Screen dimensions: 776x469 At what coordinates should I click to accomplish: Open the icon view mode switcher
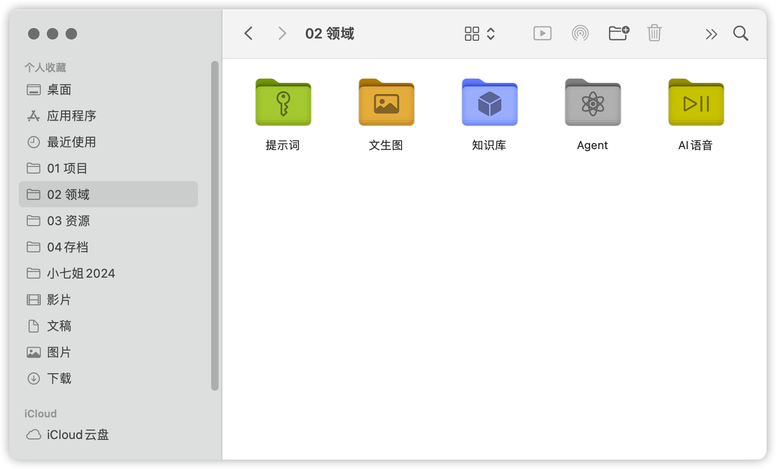click(472, 34)
